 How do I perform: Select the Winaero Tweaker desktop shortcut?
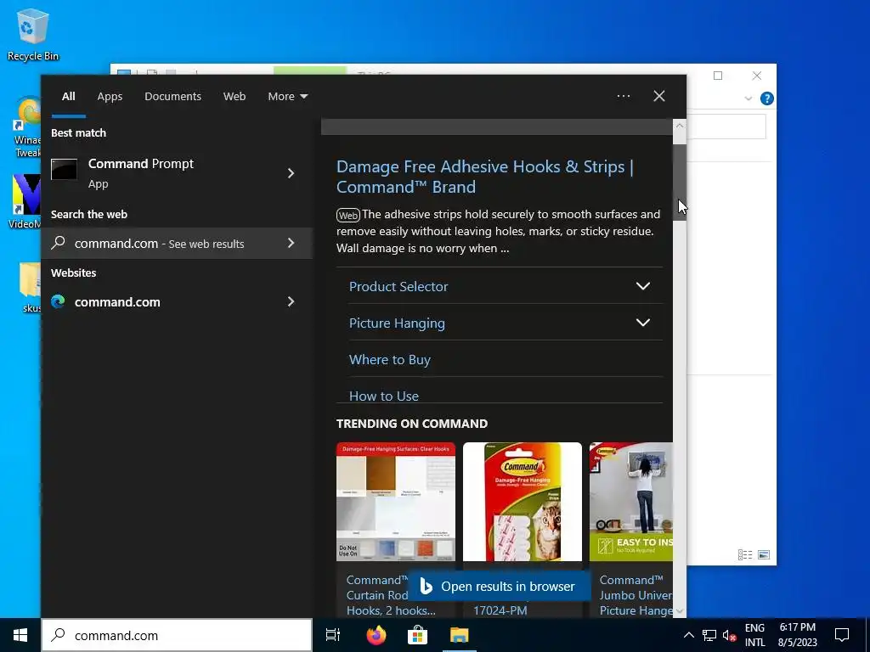pyautogui.click(x=26, y=127)
